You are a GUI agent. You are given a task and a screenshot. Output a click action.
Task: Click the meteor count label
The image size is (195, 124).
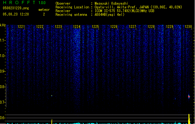pos(44,10)
